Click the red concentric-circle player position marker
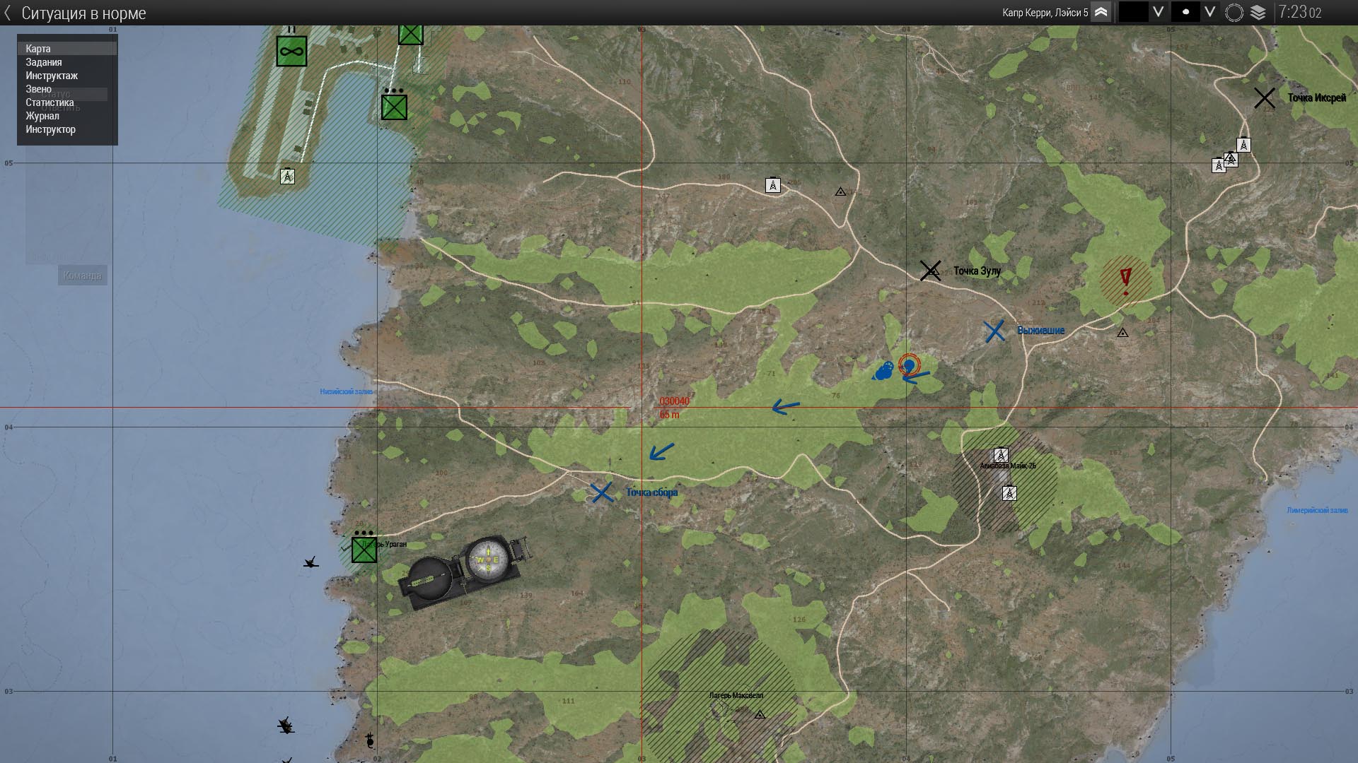This screenshot has height=763, width=1358. tap(910, 365)
